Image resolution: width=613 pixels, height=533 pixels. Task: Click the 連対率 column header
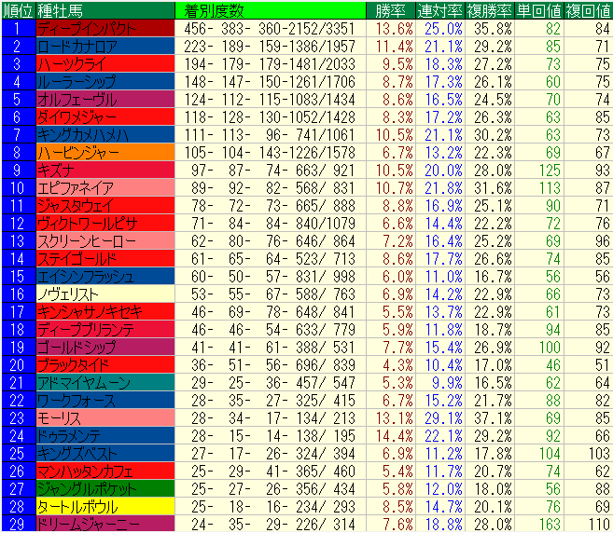[x=439, y=10]
